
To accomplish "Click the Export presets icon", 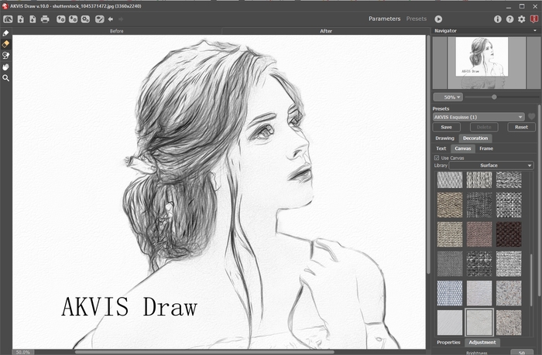I will [x=73, y=19].
